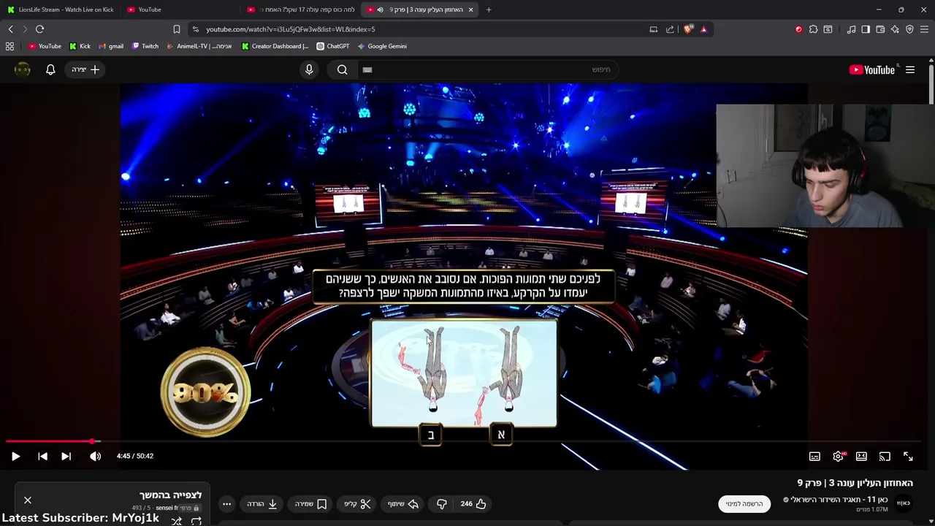Subscribe to the channel (הרשמה למינוי)
This screenshot has width=935, height=526.
(x=744, y=503)
